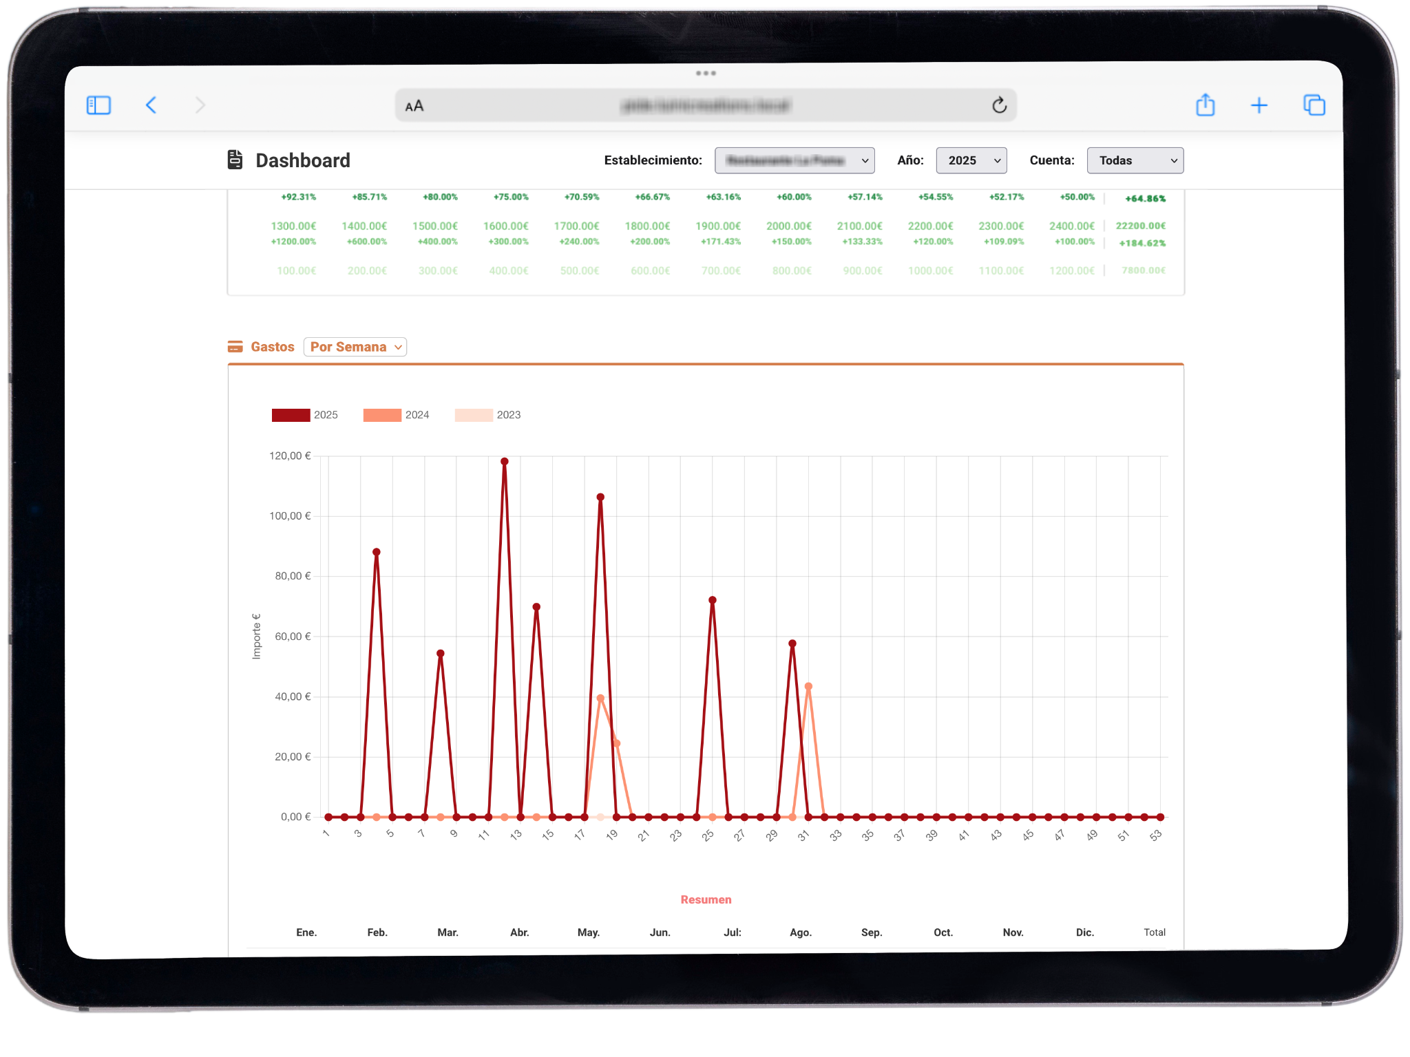Click the Resumen heading link
This screenshot has width=1410, height=1057.
(706, 899)
